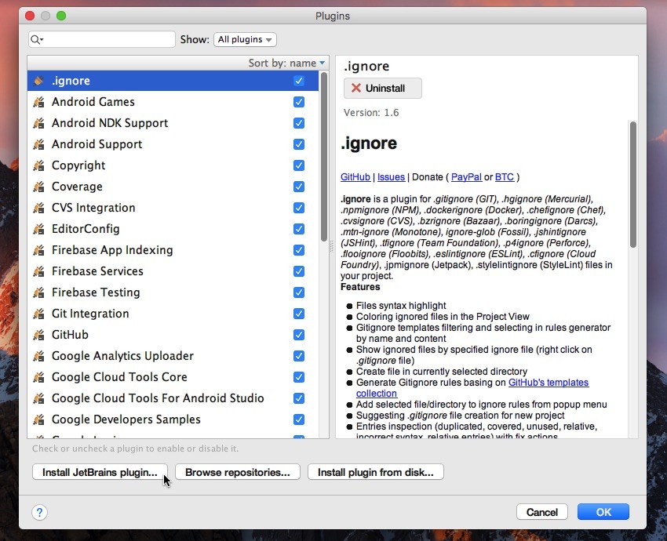Click Install plugin from disk button

point(376,472)
